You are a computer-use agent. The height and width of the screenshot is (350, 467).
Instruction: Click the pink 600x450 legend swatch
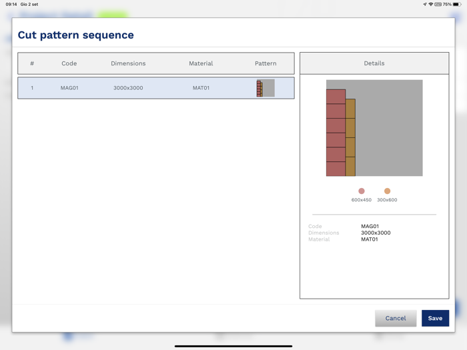(362, 191)
